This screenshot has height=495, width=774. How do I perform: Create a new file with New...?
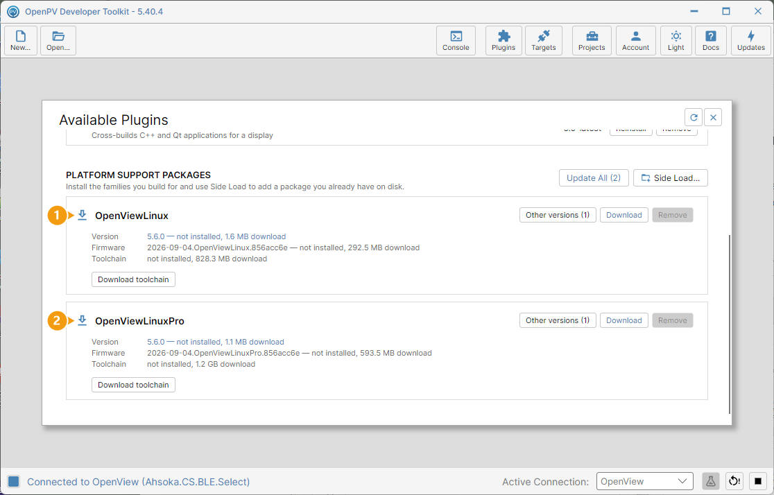click(x=21, y=40)
